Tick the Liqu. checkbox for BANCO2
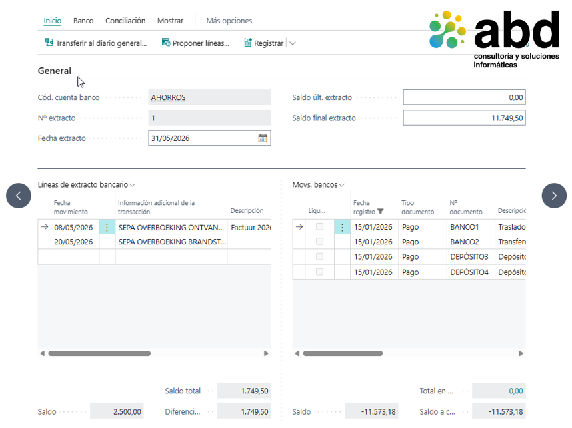 [319, 242]
